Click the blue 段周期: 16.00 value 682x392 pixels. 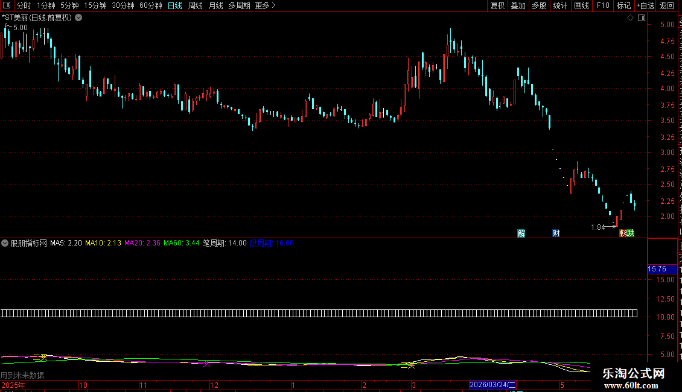(272, 243)
